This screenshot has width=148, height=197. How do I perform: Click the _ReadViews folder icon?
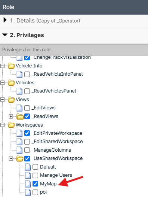[20, 116]
